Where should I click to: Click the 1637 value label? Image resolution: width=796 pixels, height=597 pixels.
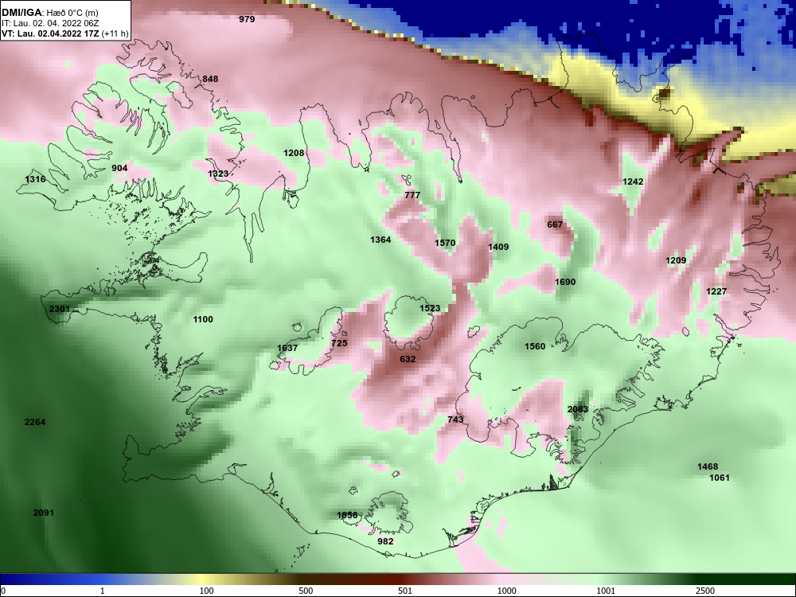point(287,348)
